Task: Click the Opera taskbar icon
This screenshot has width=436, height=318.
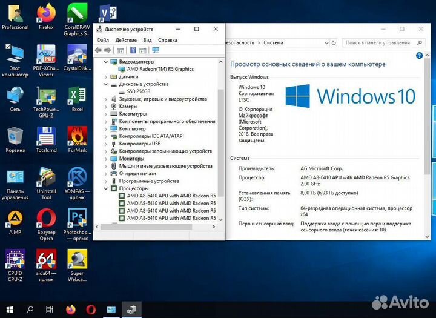Action: click(91, 310)
